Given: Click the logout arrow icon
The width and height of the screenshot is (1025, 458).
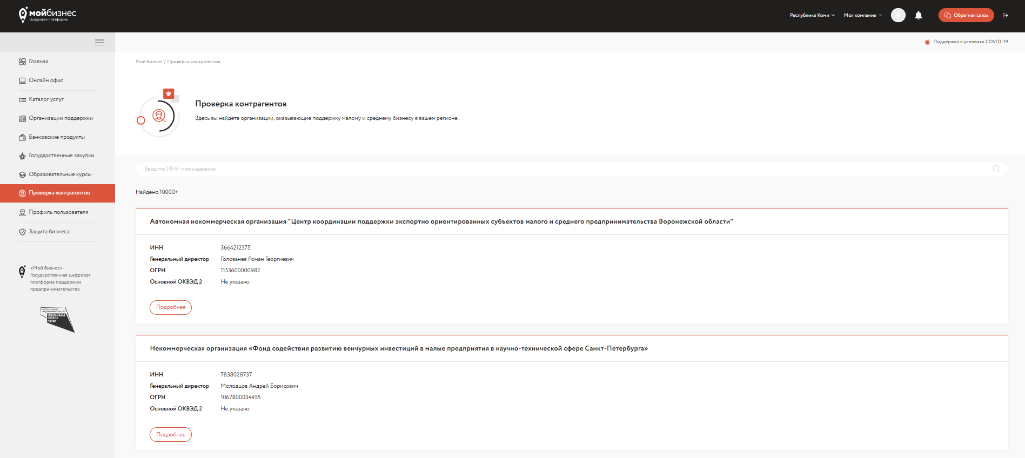Looking at the screenshot, I should click(x=1005, y=15).
